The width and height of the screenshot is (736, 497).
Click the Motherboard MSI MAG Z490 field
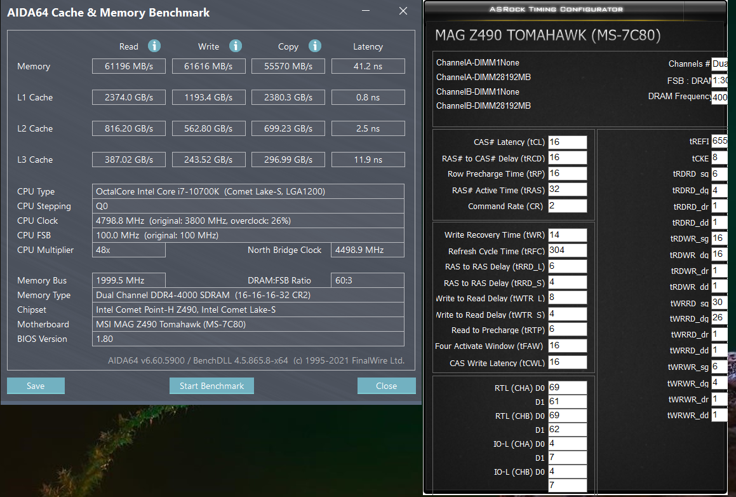[x=248, y=324]
